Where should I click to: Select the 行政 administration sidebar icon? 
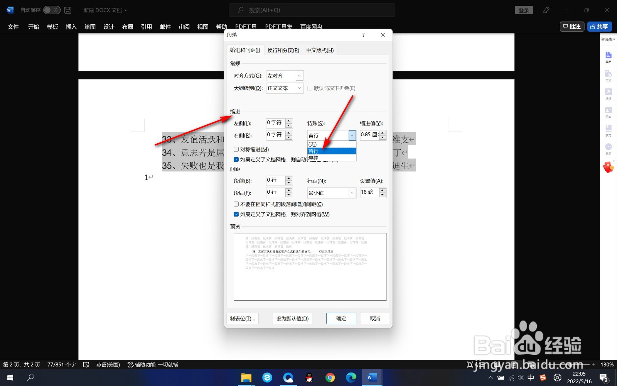pos(608,112)
